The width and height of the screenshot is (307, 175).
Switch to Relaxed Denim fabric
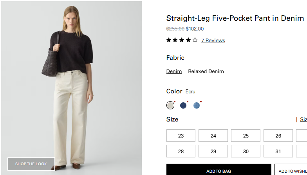click(206, 71)
